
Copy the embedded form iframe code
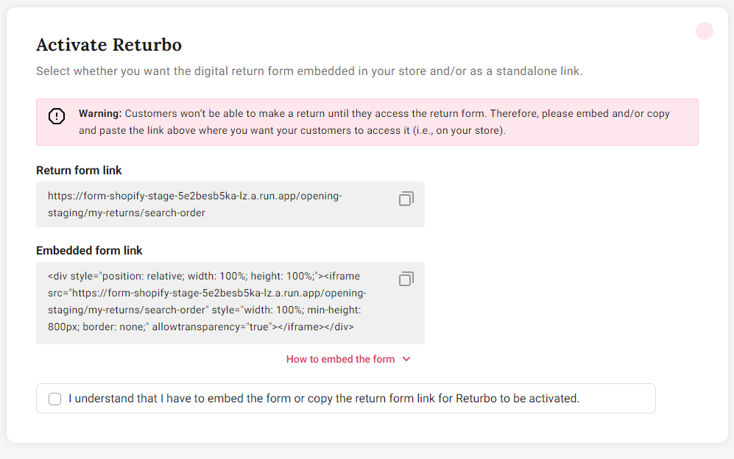pos(406,279)
